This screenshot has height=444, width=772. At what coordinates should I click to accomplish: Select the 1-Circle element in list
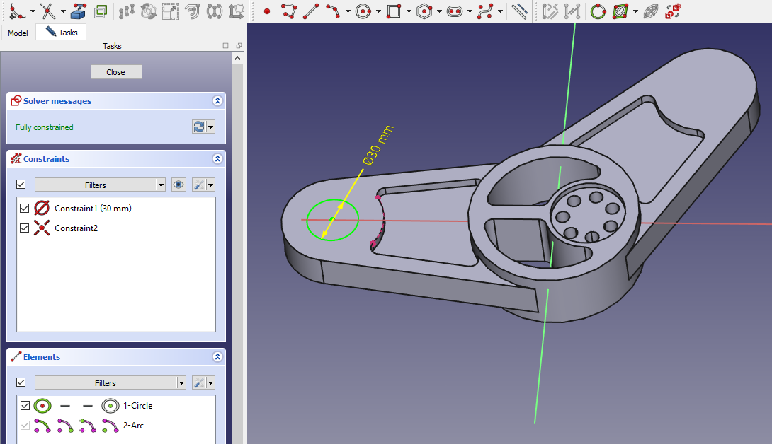pos(137,406)
